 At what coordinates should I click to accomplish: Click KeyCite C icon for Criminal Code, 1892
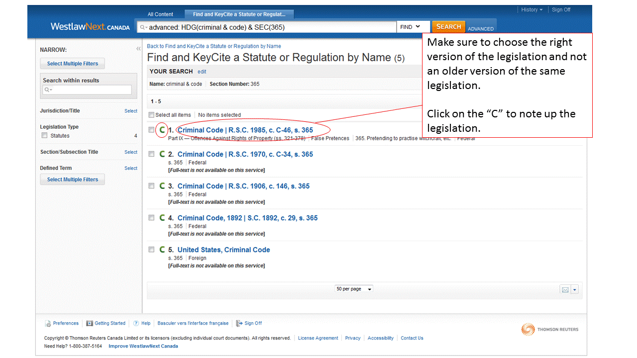tap(162, 218)
